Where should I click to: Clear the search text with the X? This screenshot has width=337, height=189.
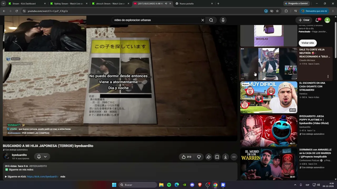click(x=203, y=20)
